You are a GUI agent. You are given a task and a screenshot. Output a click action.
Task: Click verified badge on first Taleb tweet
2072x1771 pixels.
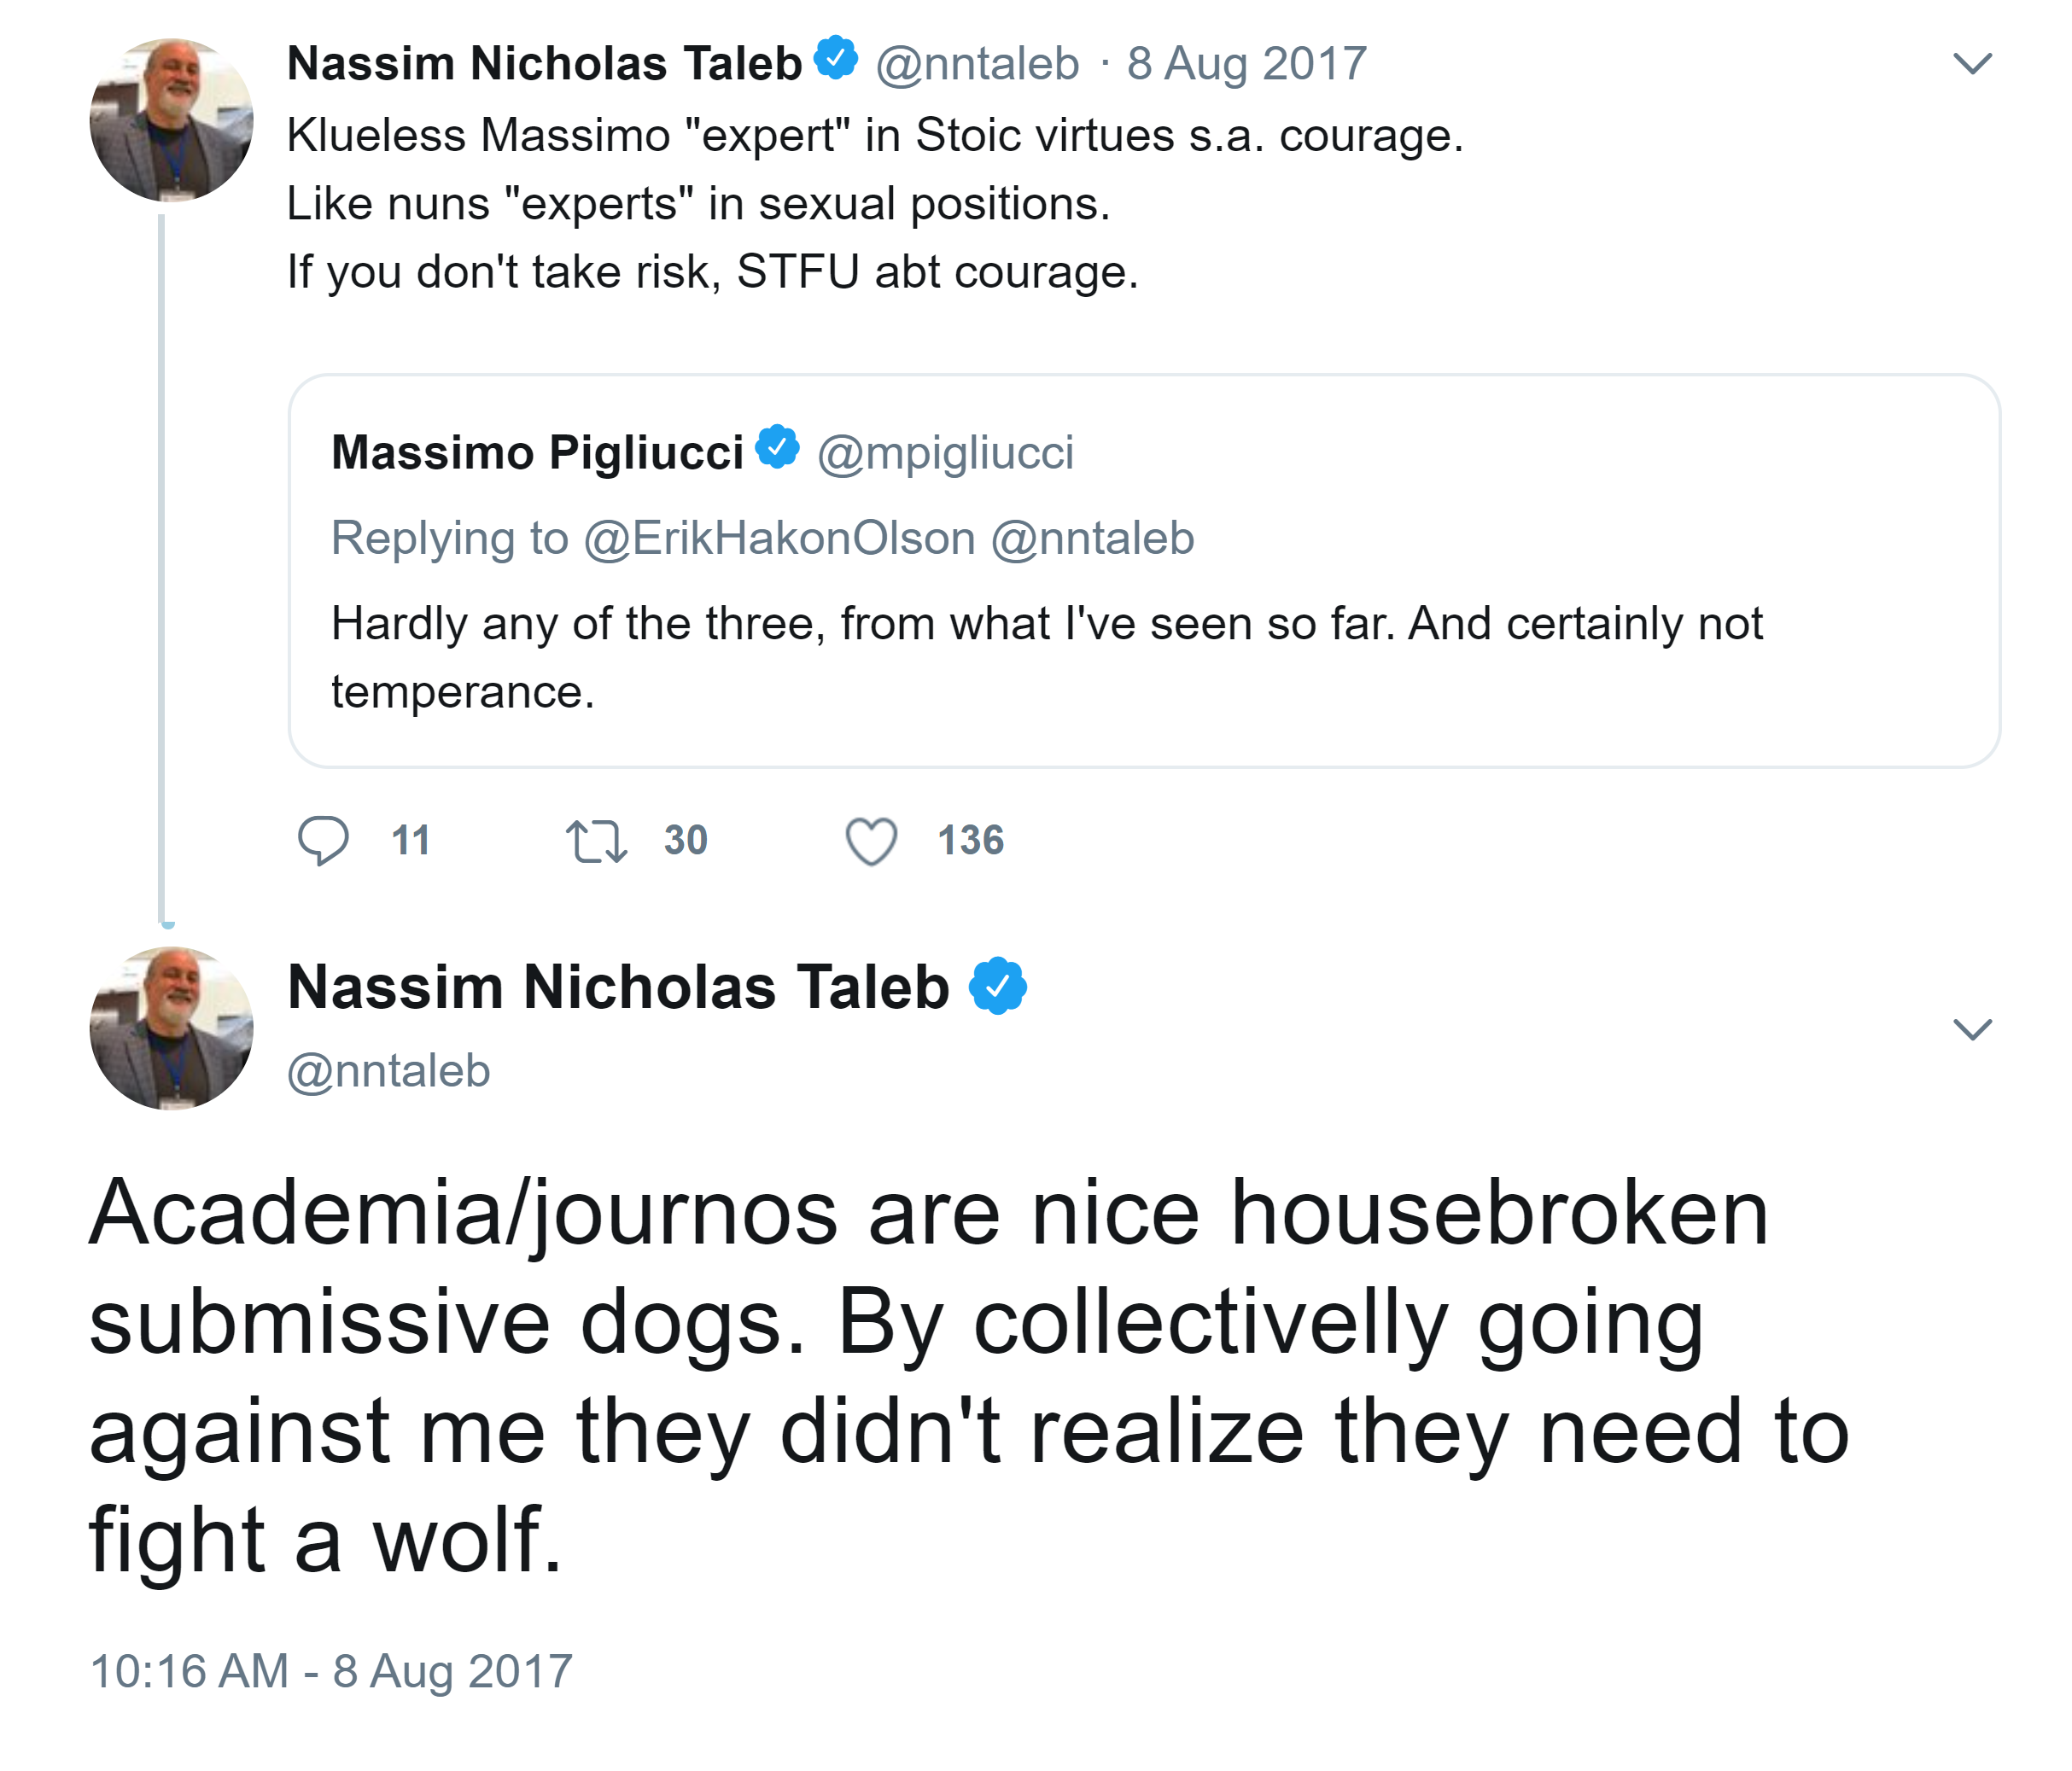pyautogui.click(x=836, y=58)
